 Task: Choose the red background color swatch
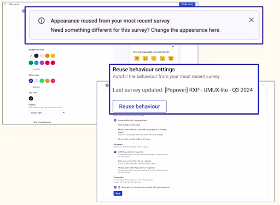(48, 62)
